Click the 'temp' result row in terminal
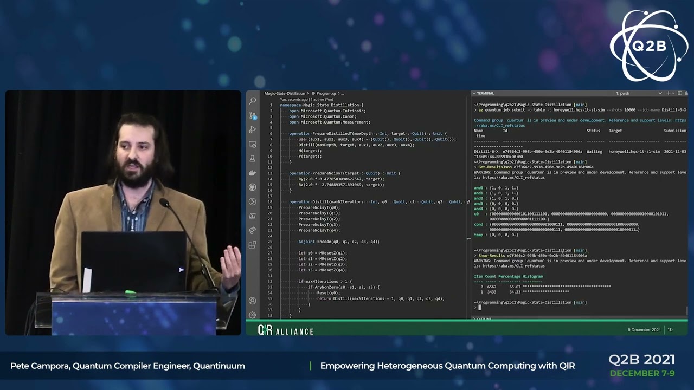Image resolution: width=694 pixels, height=390 pixels. [496, 235]
